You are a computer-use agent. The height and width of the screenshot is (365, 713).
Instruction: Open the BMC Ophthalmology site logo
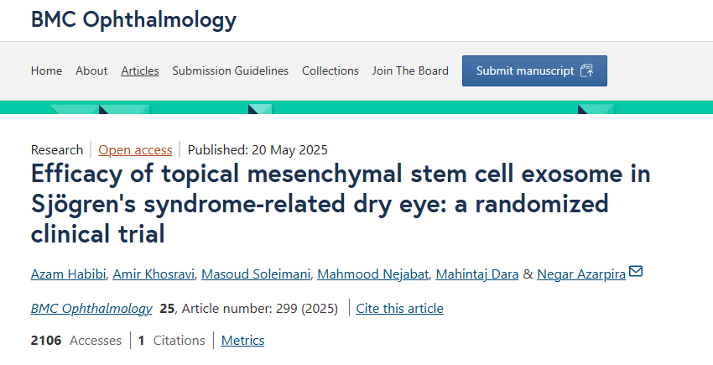pos(133,20)
